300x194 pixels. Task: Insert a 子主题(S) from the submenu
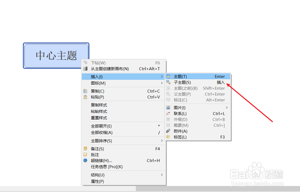[183, 82]
